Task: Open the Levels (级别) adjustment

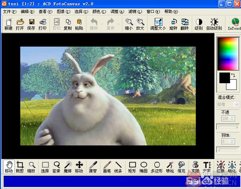Action: point(199,24)
